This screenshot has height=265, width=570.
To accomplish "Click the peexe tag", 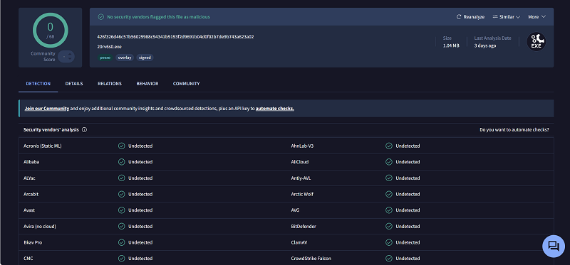I will 105,58.
